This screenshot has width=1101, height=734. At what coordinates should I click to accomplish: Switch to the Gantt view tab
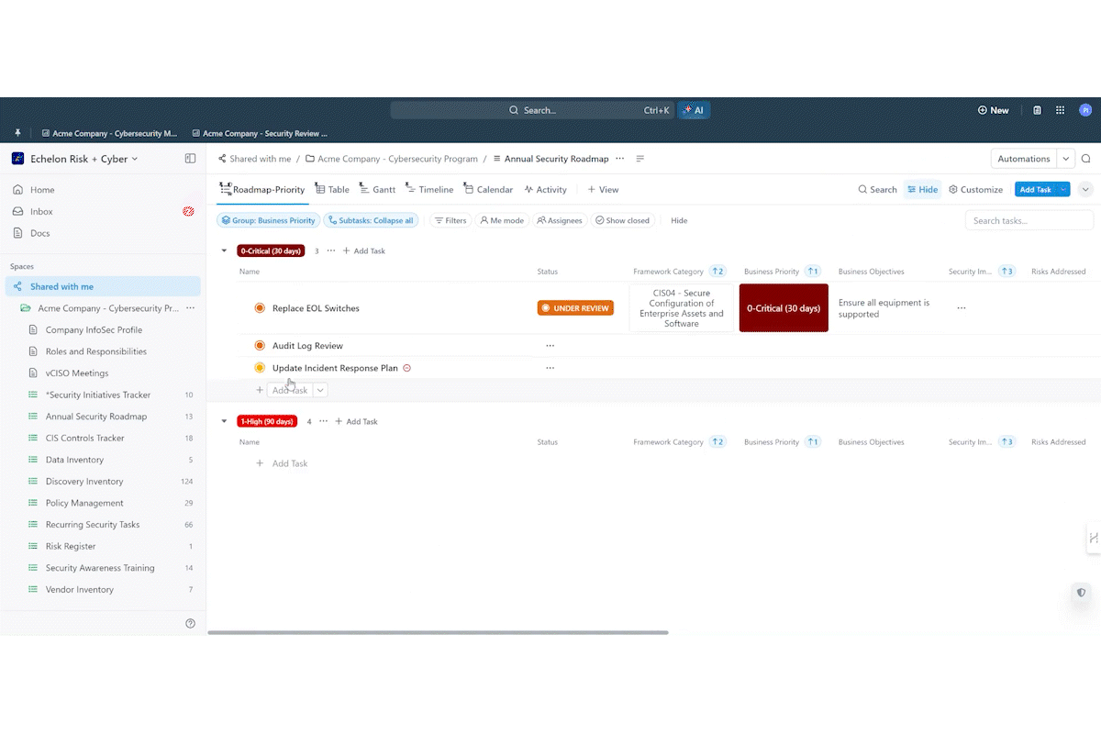coord(377,189)
